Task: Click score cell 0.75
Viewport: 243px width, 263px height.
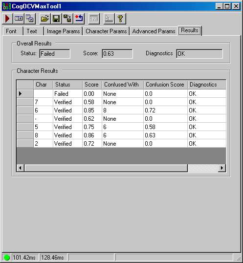Action: pos(92,127)
